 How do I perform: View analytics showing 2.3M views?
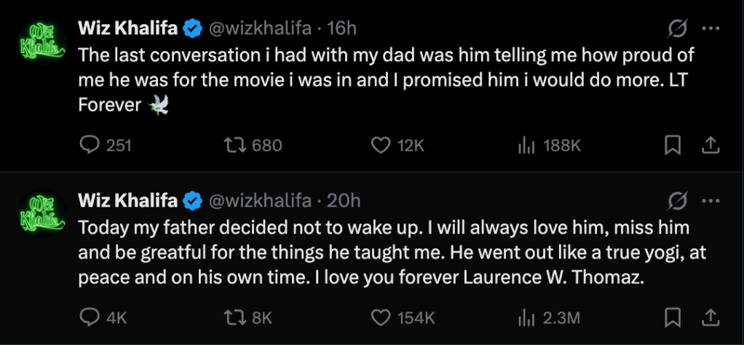(x=523, y=317)
